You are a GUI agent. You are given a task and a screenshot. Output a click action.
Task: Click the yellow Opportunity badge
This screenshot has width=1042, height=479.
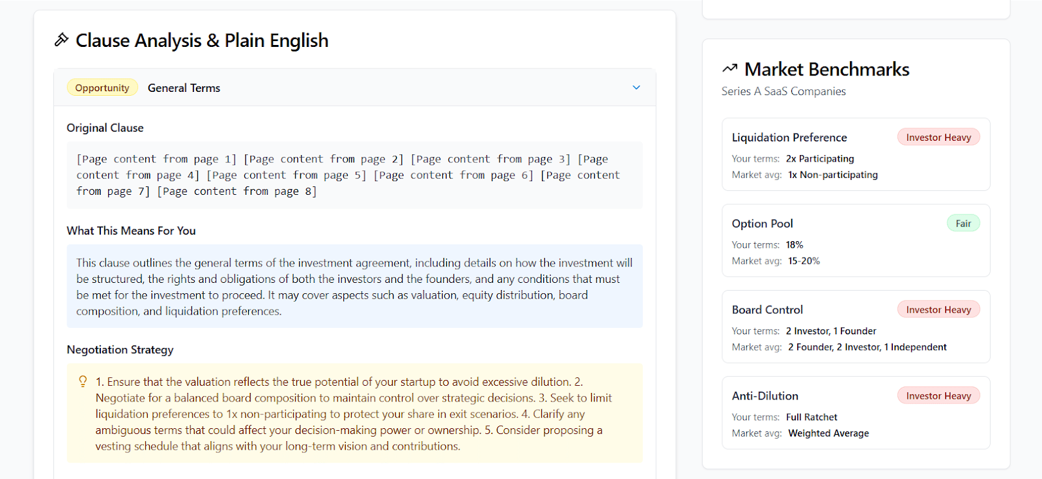[x=102, y=88]
